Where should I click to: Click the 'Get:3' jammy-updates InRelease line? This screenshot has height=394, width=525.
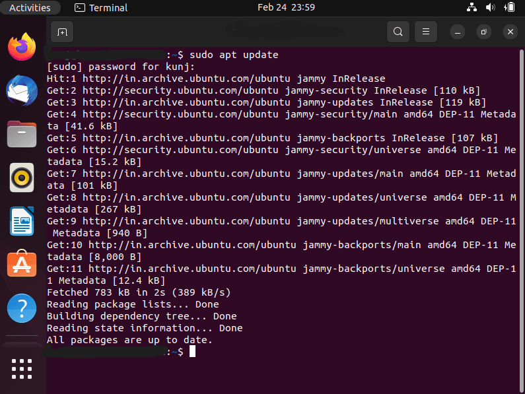click(267, 102)
